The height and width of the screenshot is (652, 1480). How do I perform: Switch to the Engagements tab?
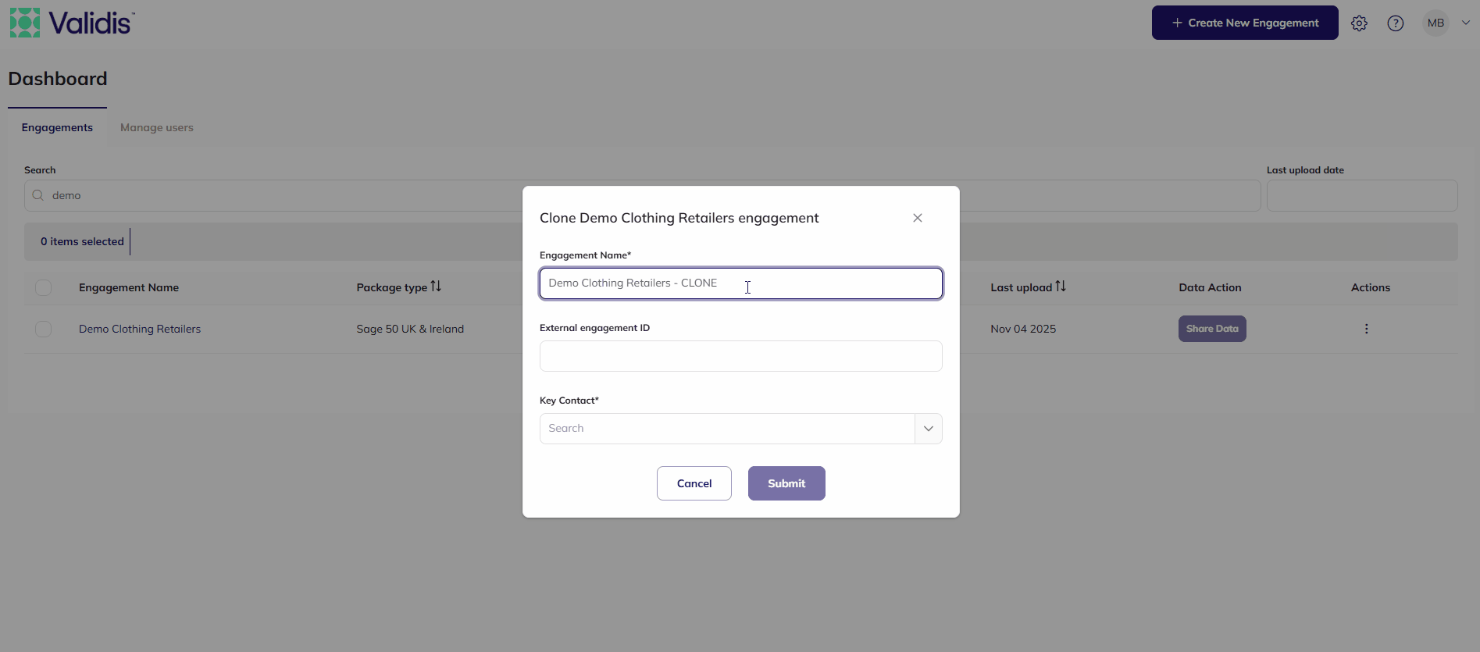coord(57,127)
